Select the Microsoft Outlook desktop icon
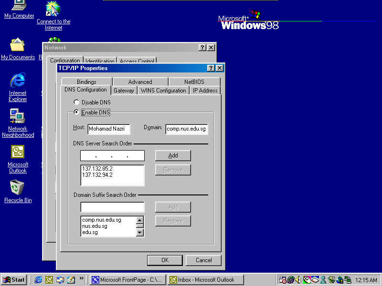The width and height of the screenshot is (382, 286). (x=18, y=159)
